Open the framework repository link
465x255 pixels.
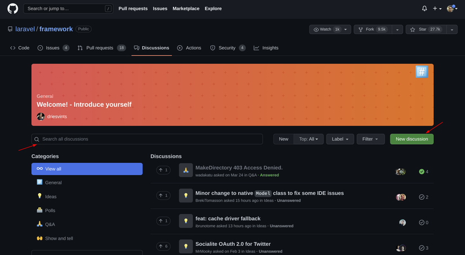click(x=56, y=29)
